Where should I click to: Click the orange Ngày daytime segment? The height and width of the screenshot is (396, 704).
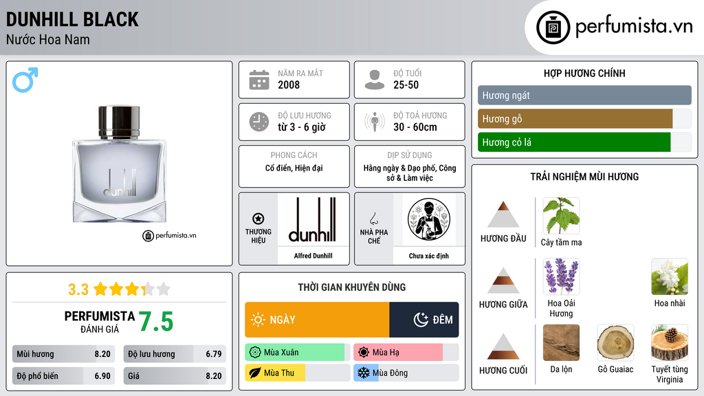coord(317,320)
